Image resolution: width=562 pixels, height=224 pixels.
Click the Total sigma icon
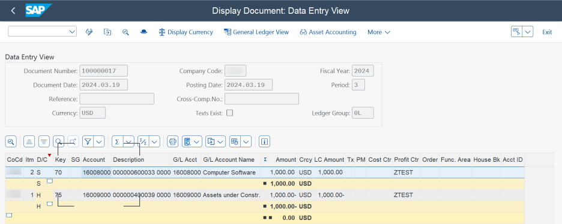[117, 141]
